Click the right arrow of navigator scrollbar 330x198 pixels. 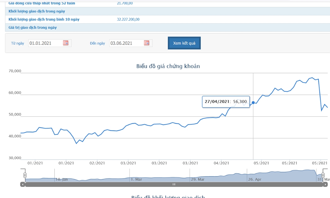point(325,184)
